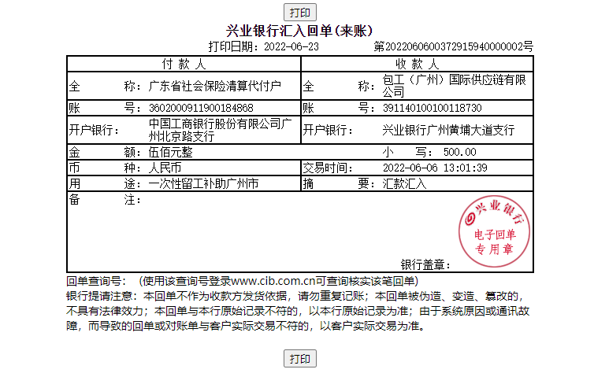Click the red 兴业银行 电子回单专用章 stamp
The height and width of the screenshot is (373, 594).
pyautogui.click(x=494, y=231)
